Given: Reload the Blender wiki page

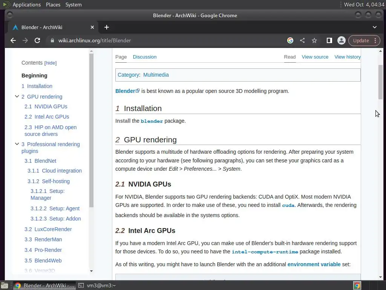Looking at the screenshot, I should click(x=37, y=40).
